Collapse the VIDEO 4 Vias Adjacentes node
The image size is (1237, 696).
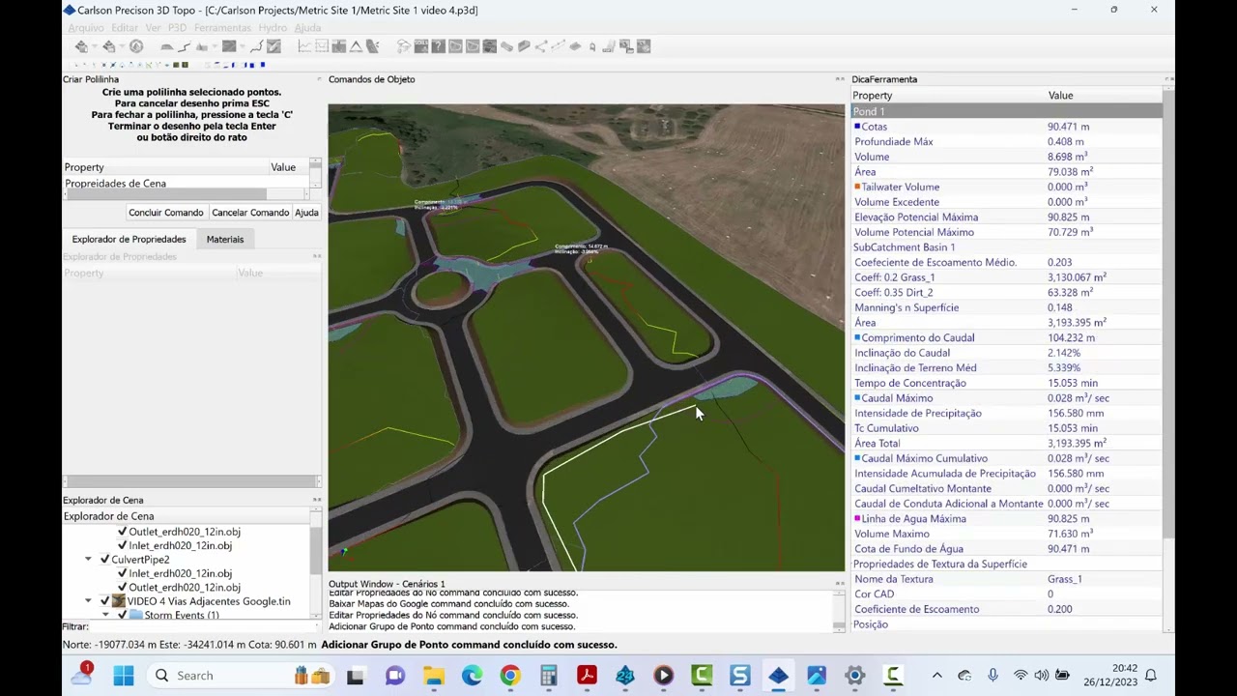(88, 601)
